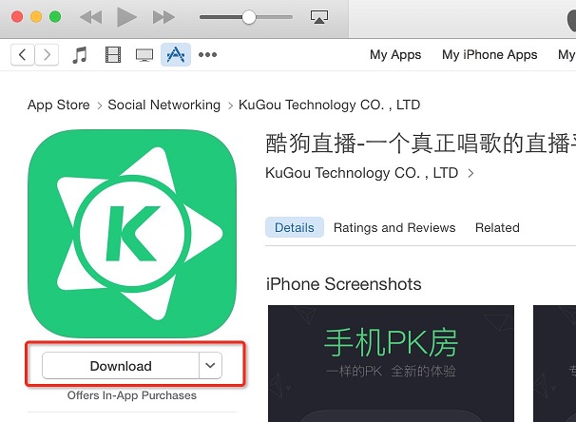Select the Details tab

(295, 227)
